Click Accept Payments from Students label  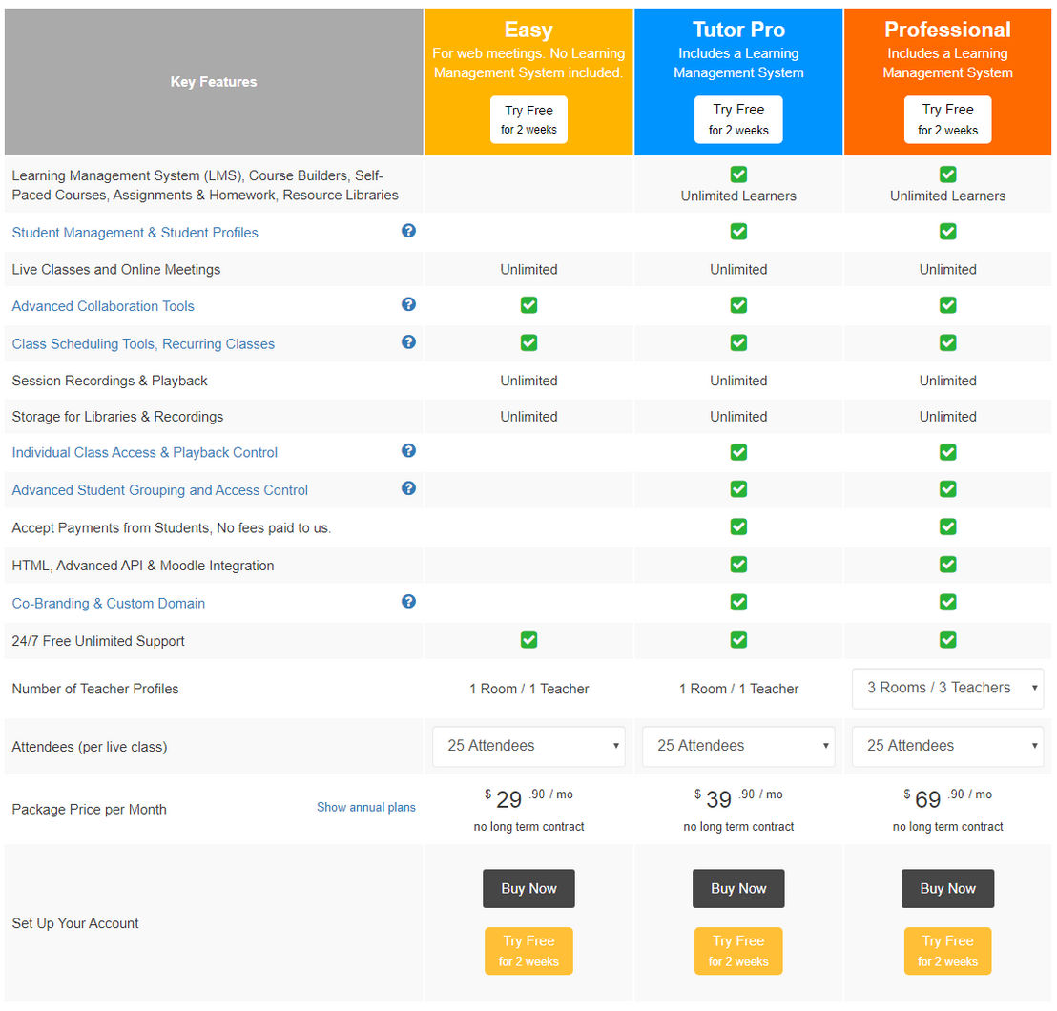171,527
